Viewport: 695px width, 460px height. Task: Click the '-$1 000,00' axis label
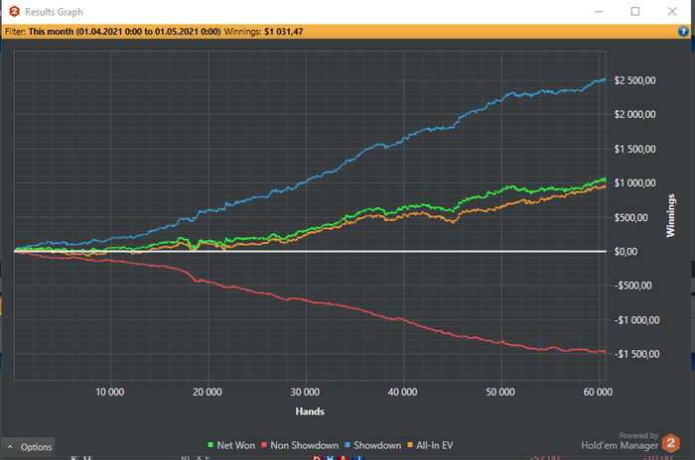click(636, 320)
